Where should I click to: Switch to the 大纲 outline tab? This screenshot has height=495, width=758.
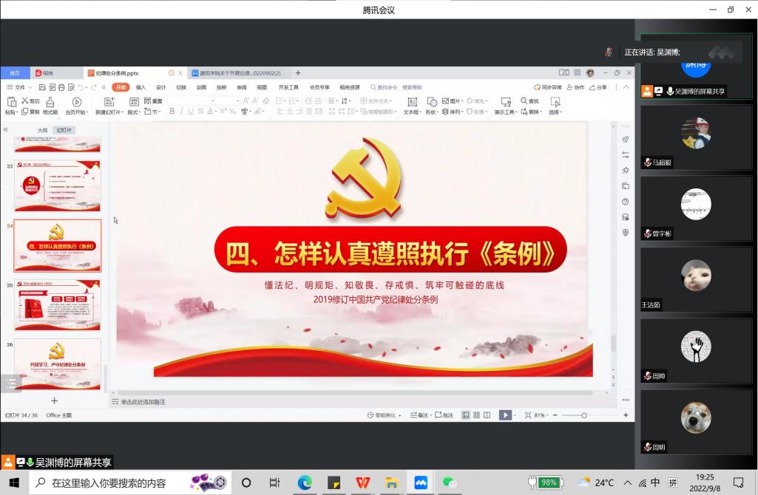tap(43, 130)
